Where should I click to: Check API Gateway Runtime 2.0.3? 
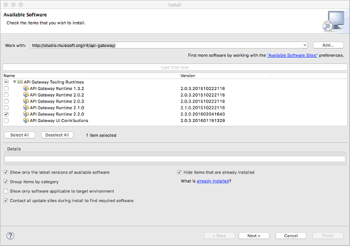[6, 101]
